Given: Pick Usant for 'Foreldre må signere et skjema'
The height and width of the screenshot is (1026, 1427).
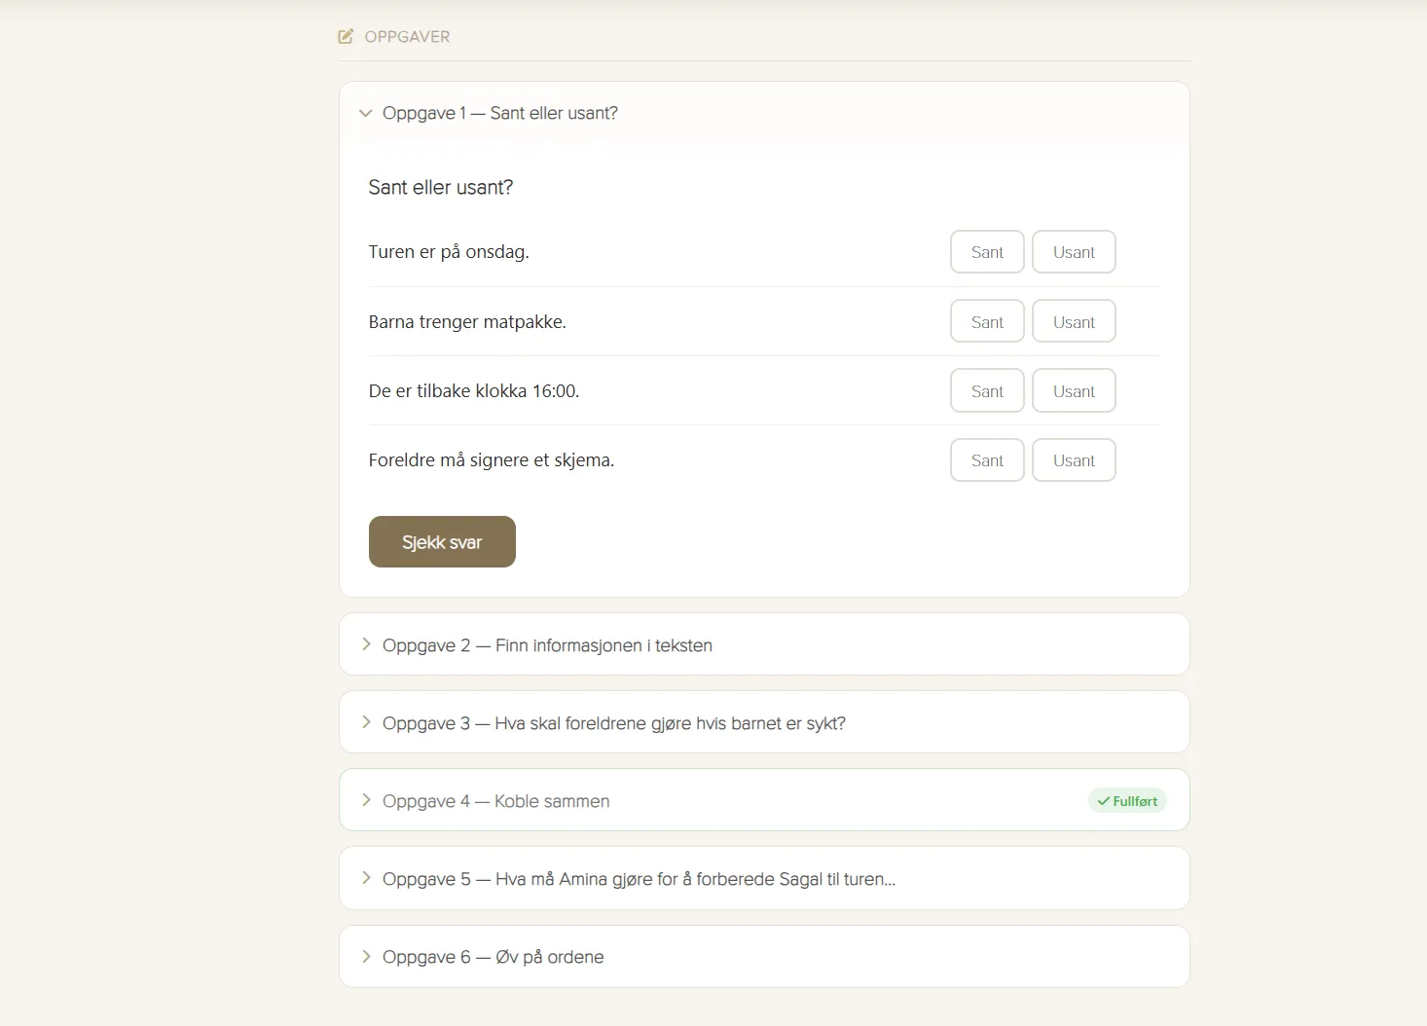Looking at the screenshot, I should (x=1074, y=460).
